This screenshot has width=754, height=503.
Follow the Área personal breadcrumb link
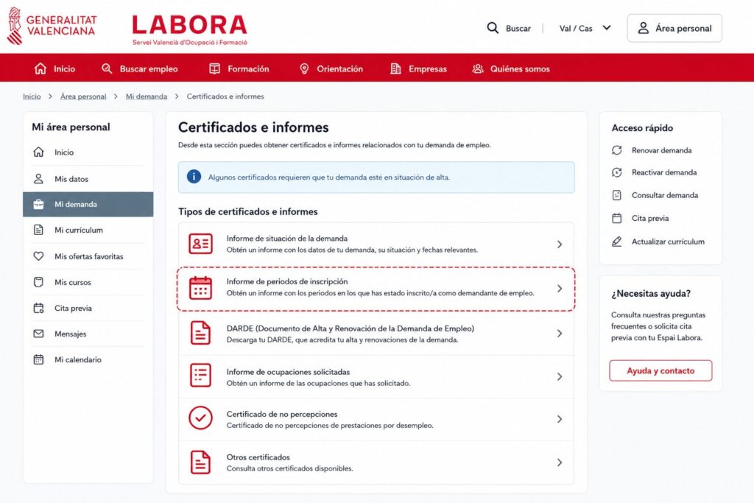point(83,96)
